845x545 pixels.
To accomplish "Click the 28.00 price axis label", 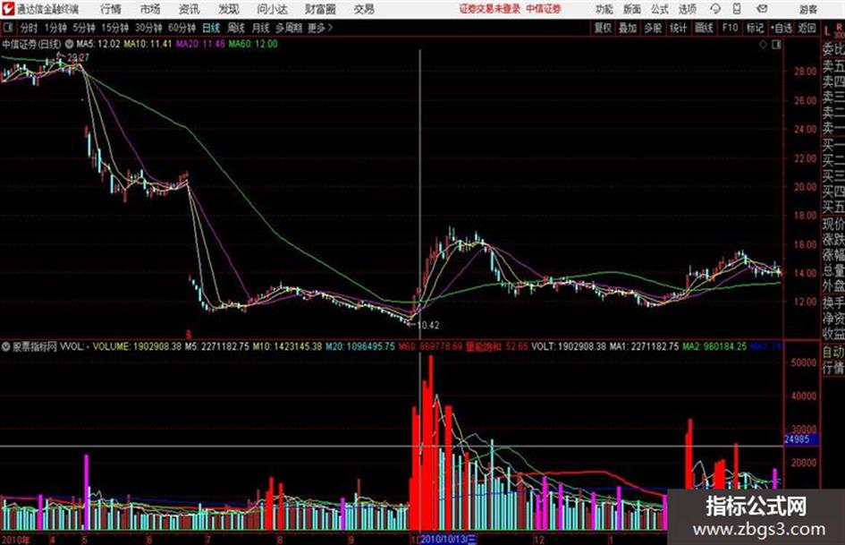I will (805, 72).
